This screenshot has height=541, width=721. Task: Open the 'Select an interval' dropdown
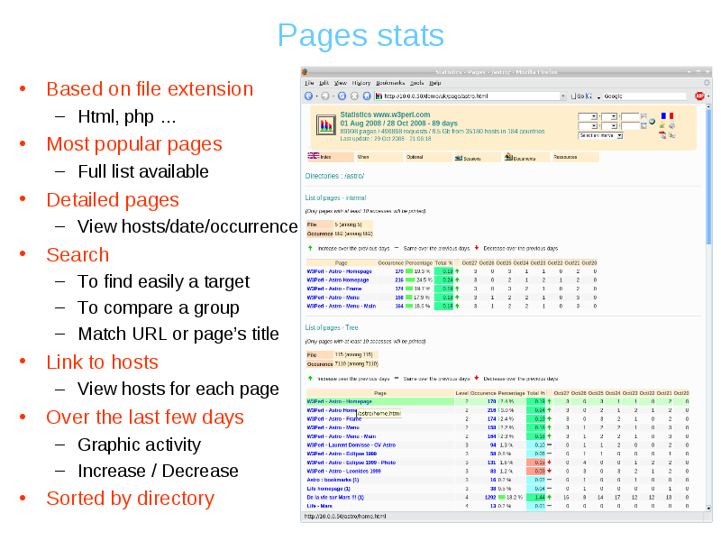pyautogui.click(x=601, y=135)
